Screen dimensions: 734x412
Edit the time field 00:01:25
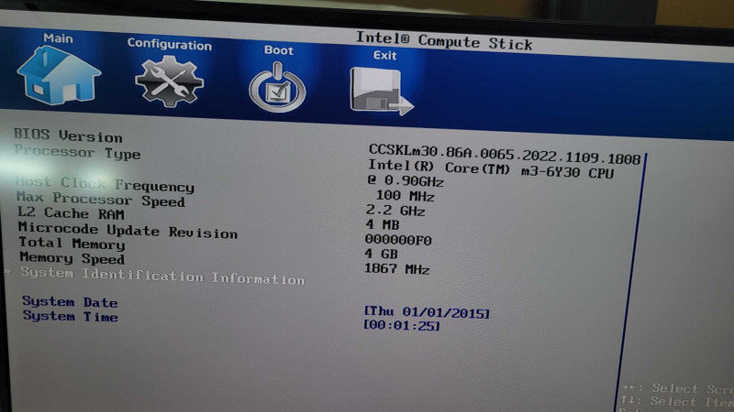coord(402,325)
